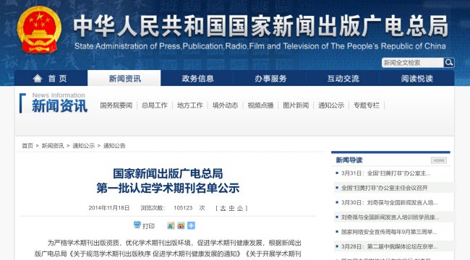
Task: Click the printer icon next to 打印
Action: coord(137,225)
